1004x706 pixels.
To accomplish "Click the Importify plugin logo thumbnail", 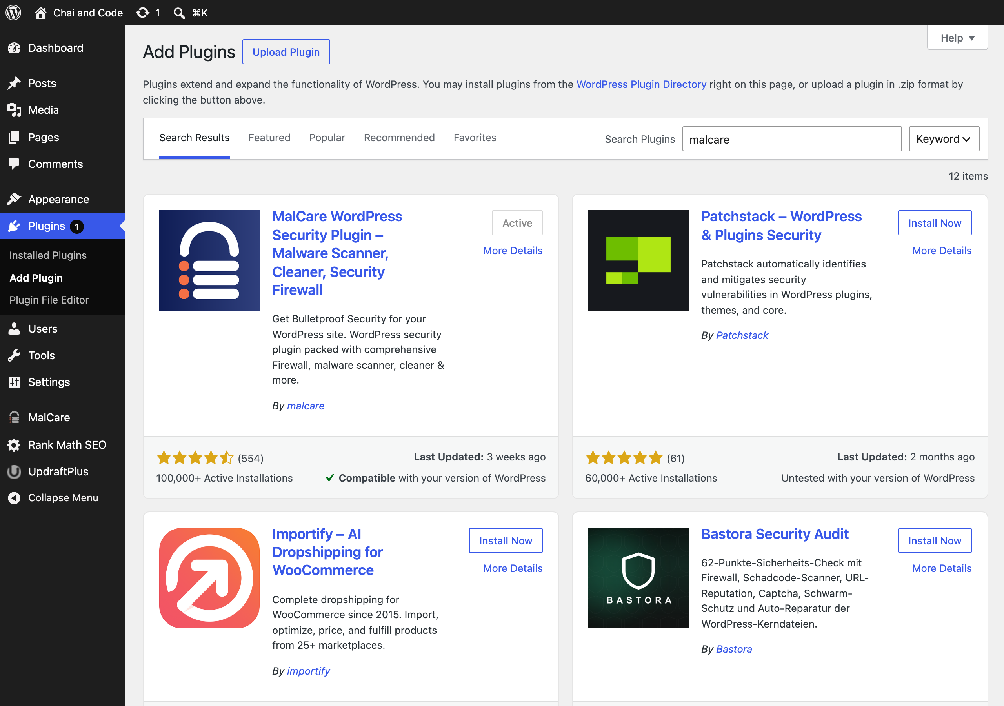I will [209, 578].
